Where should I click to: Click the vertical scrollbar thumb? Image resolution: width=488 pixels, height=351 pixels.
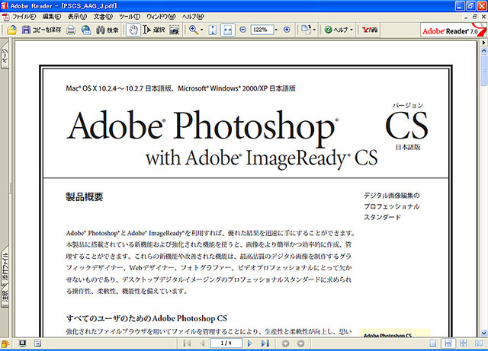point(484,71)
